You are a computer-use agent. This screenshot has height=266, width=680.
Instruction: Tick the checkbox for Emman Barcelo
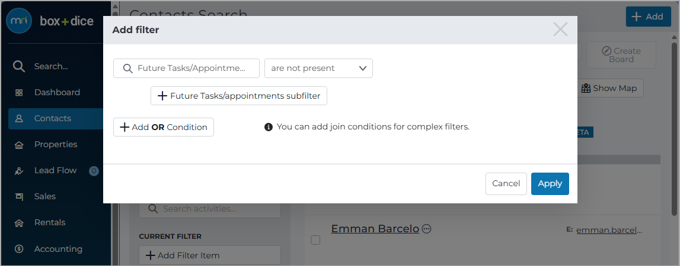(x=315, y=240)
